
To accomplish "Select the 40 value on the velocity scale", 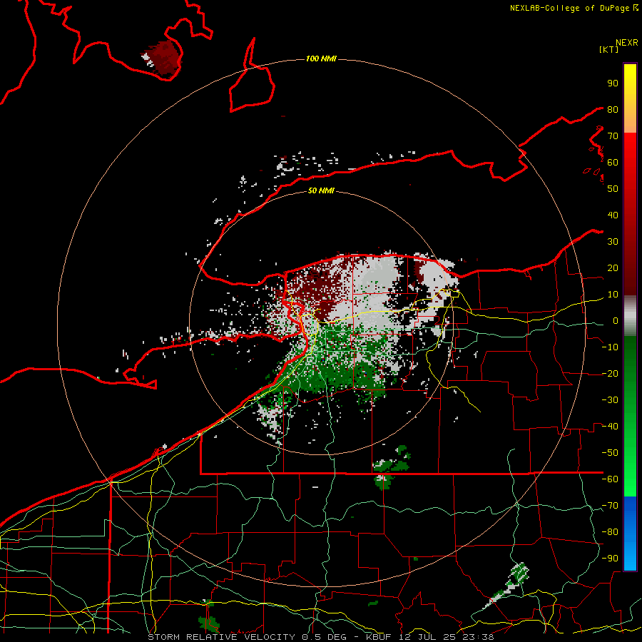I will click(613, 215).
